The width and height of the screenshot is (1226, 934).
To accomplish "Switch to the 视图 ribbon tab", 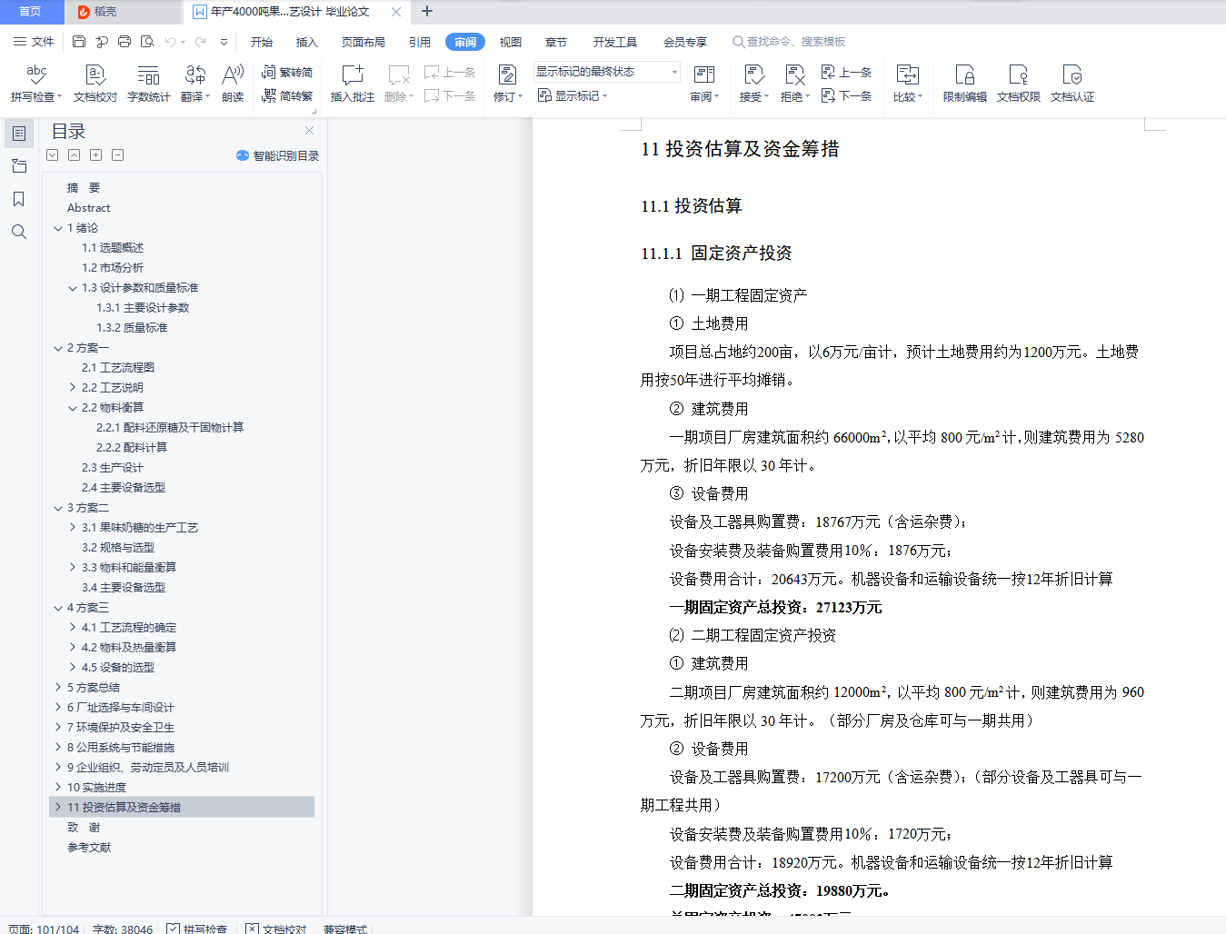I will coord(511,42).
